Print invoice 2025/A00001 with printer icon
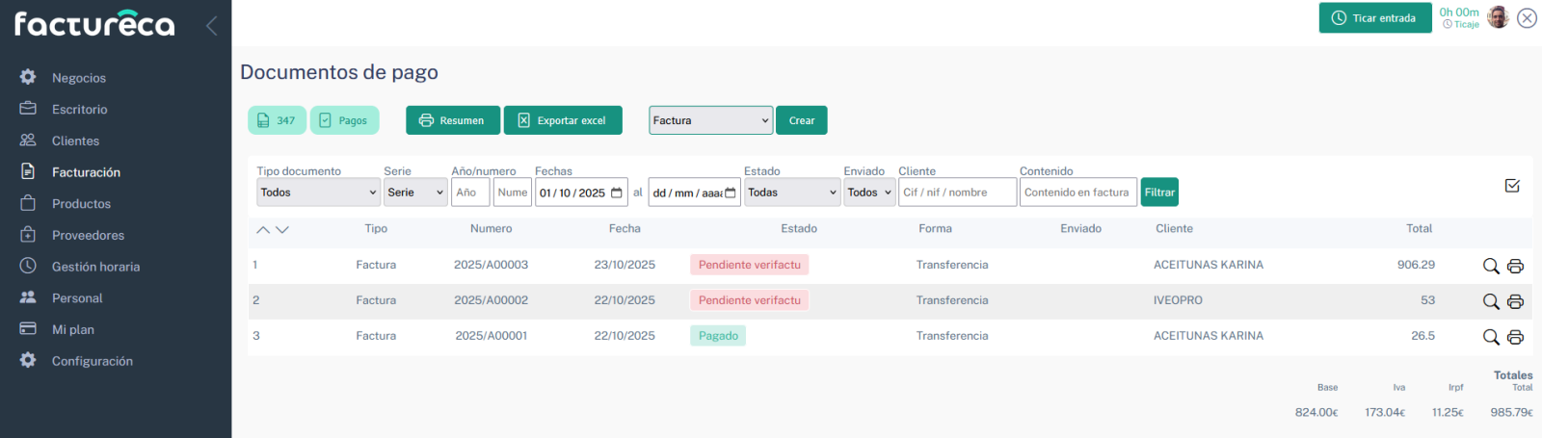Image resolution: width=1542 pixels, height=438 pixels. coord(1515,337)
